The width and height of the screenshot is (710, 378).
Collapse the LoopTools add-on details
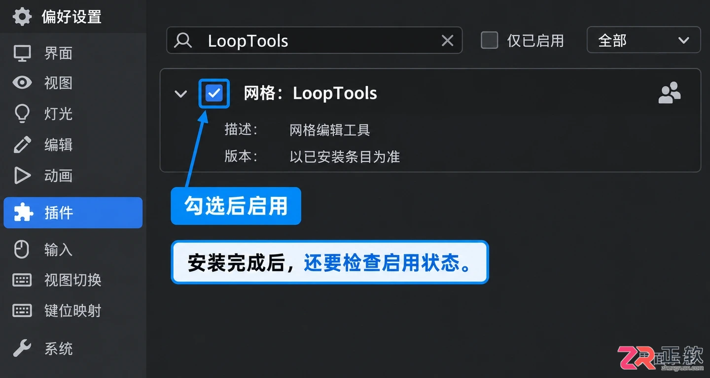pos(181,94)
